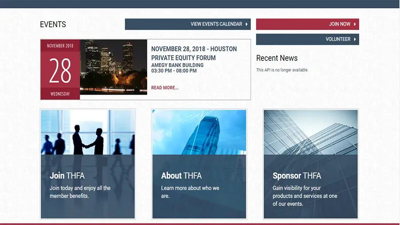Click the NOVEMBER 2018 label on badge
Viewport: 400px width, 225px height.
pos(60,46)
